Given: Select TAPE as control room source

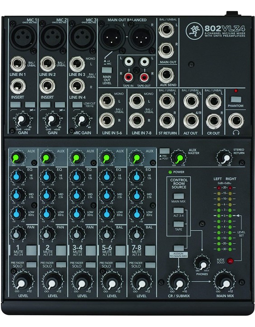Looking at the screenshot, I should [179, 224].
